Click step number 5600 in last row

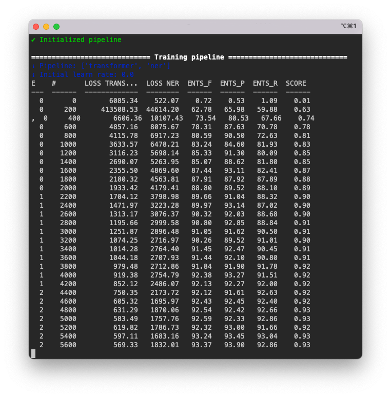[x=68, y=345]
